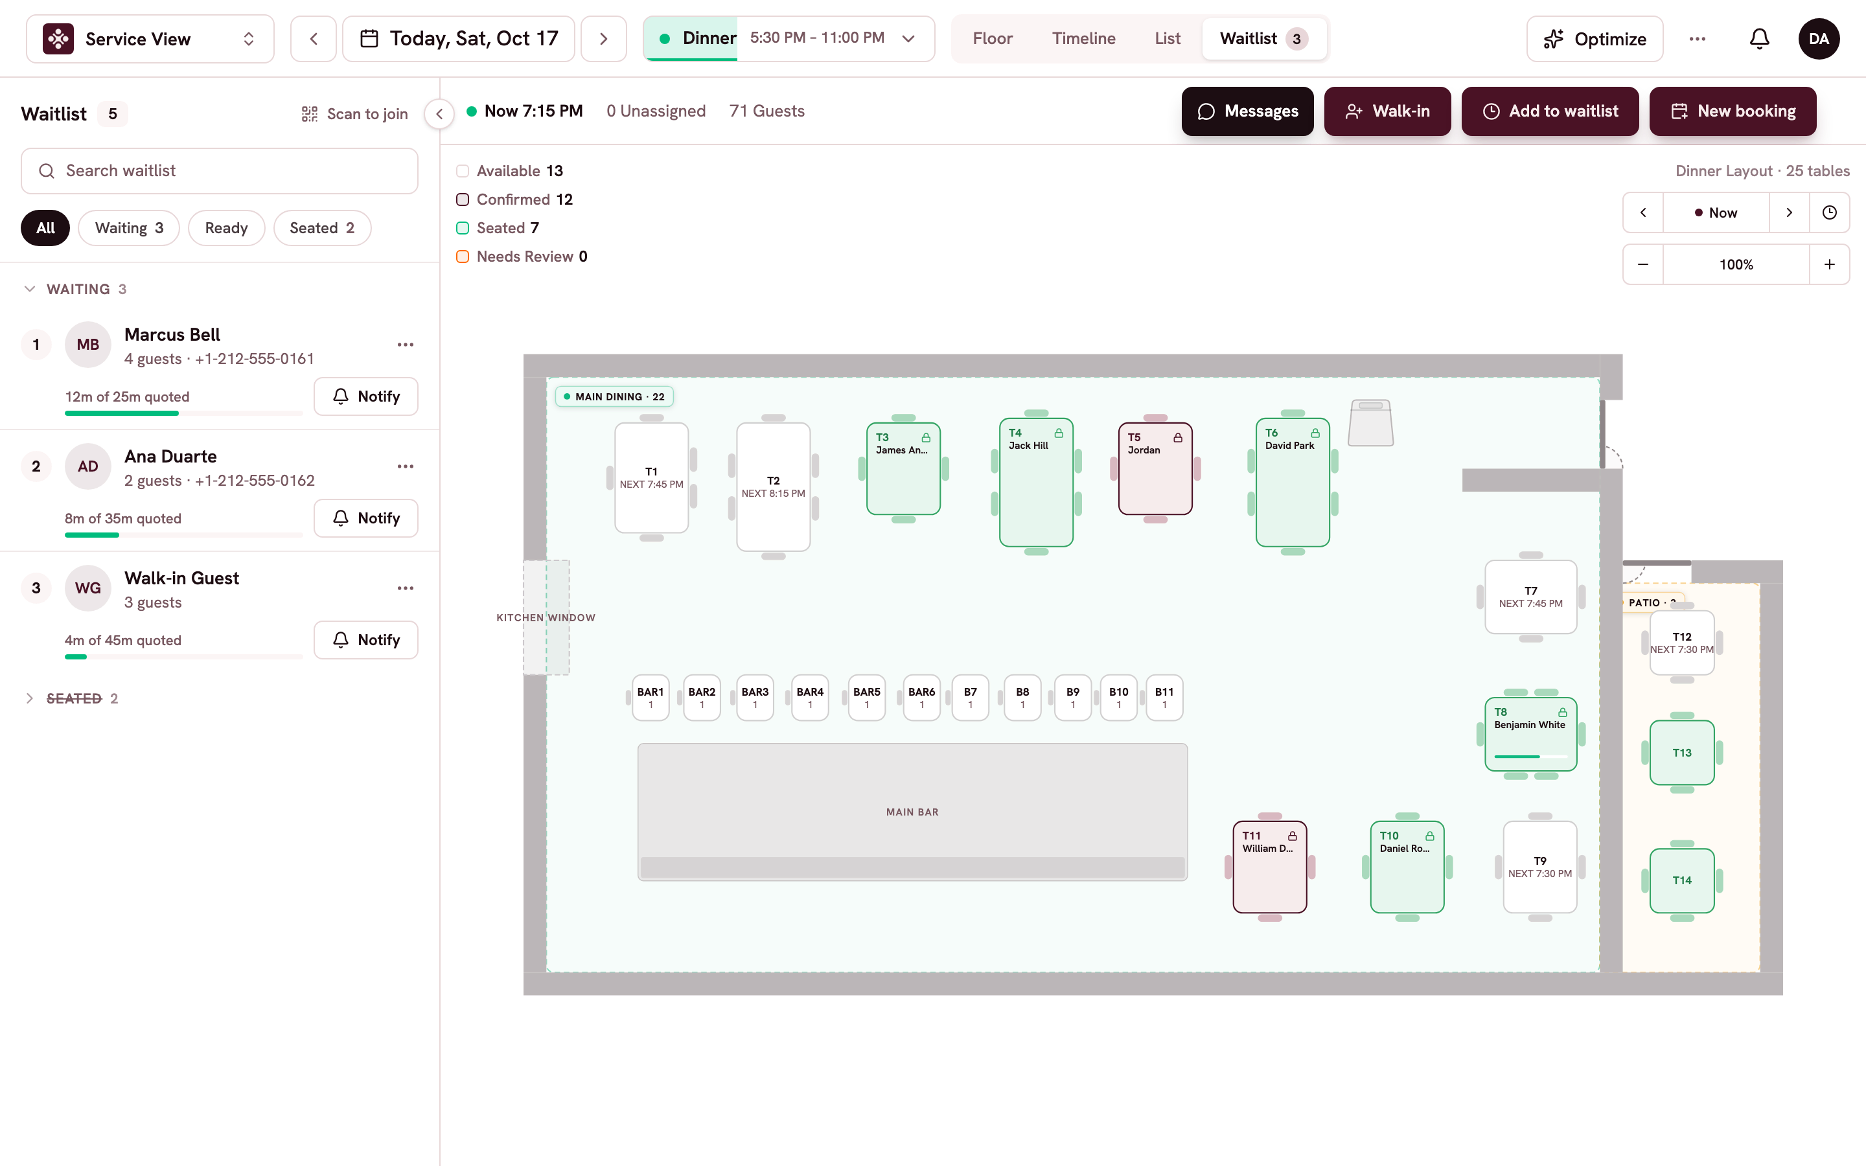Open the Dinner shift dropdown

[x=789, y=39]
